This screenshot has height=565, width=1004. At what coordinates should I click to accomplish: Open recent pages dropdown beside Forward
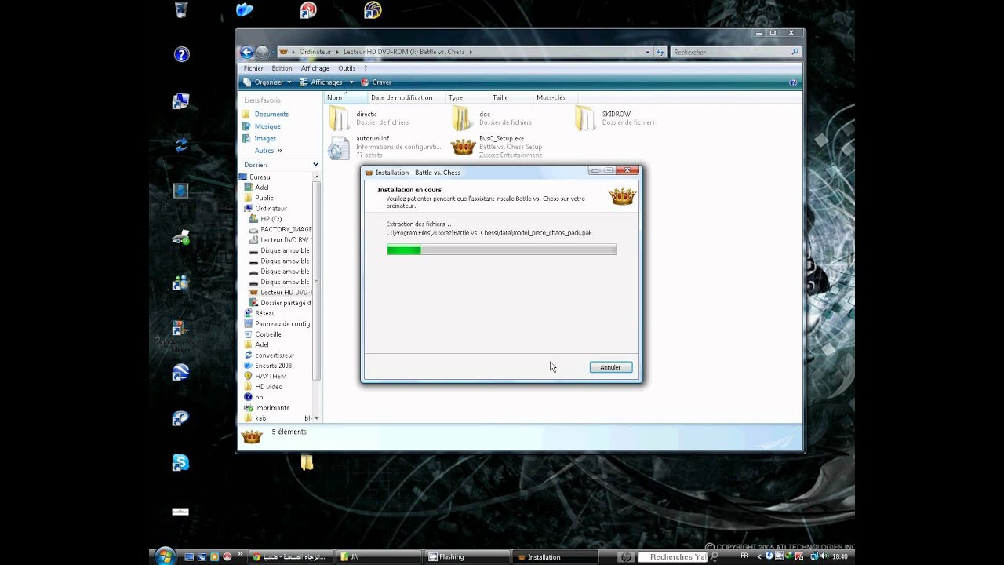pos(273,52)
